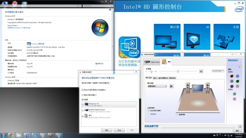Screen dimensions: 246x138
Task: Switch to the second sound effects sub-tab
Action: (x=155, y=78)
